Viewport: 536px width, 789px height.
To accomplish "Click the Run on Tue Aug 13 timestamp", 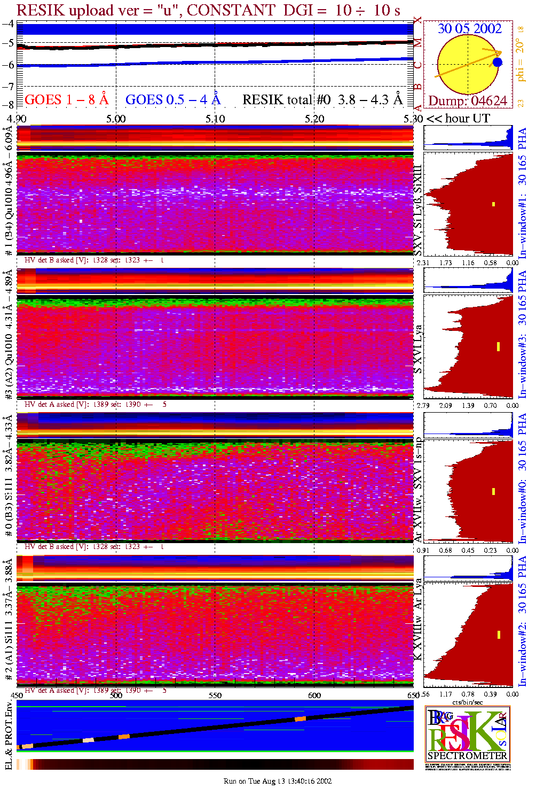I will 277,781.
